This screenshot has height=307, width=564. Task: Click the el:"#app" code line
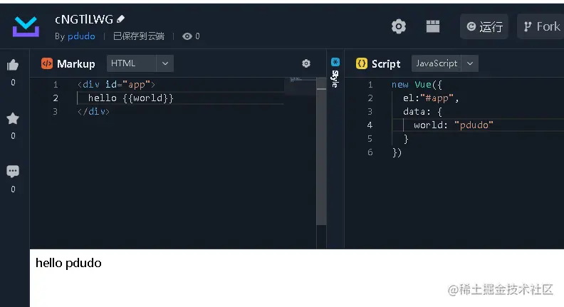(x=431, y=98)
